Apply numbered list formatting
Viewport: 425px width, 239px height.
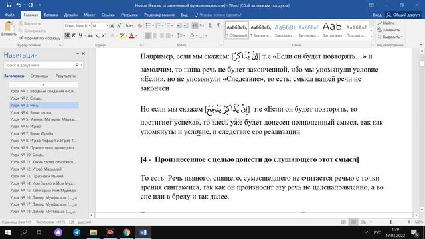click(158, 25)
